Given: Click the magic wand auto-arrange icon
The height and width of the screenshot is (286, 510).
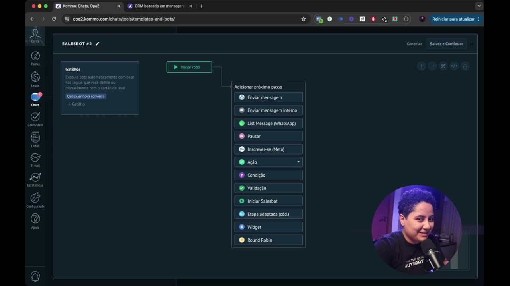Looking at the screenshot, I should pos(443,66).
